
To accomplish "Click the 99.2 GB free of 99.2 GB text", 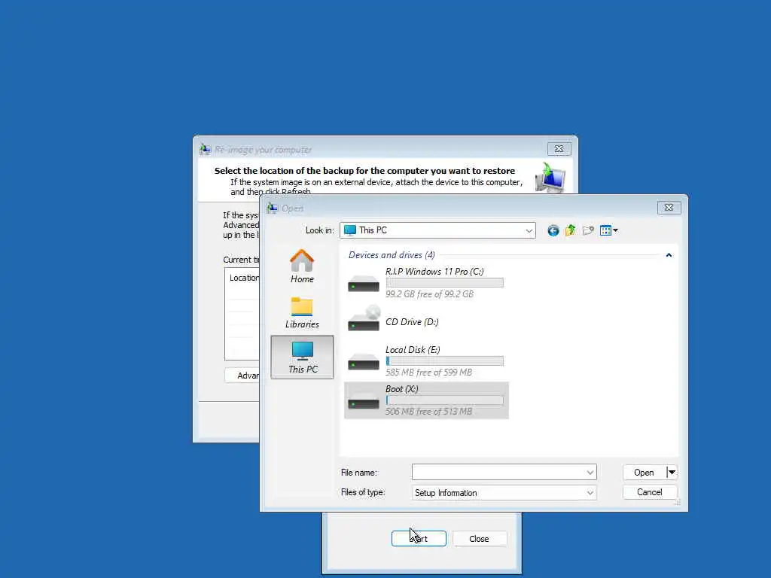I will tap(429, 294).
